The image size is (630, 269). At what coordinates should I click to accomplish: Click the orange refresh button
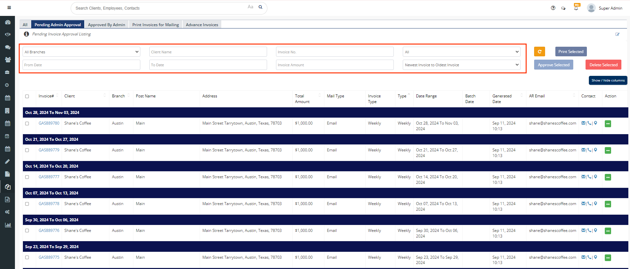[539, 52]
